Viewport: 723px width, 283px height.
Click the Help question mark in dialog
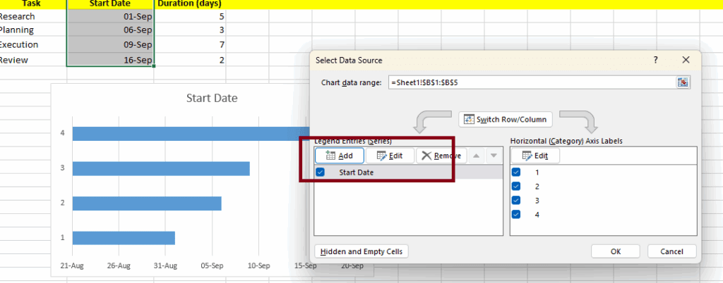point(655,61)
